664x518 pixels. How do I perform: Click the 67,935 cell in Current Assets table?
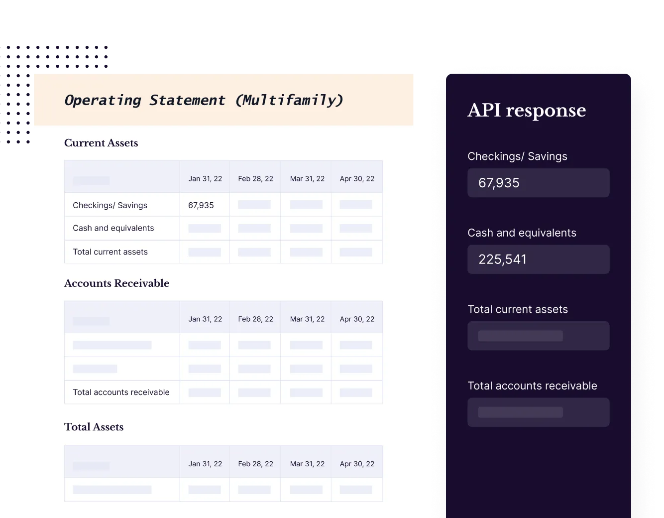201,205
